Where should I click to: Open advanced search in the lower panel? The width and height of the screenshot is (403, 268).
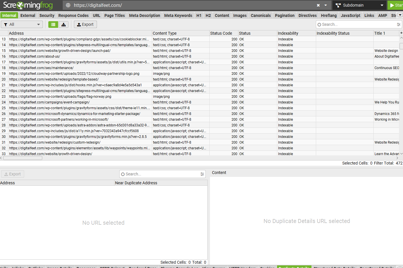pos(202,174)
